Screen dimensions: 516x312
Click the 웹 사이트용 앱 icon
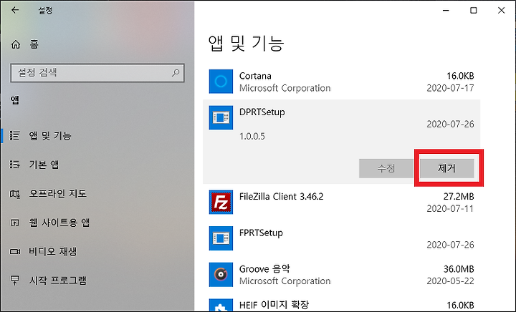15,223
